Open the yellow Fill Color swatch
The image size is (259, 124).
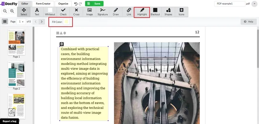(66, 22)
